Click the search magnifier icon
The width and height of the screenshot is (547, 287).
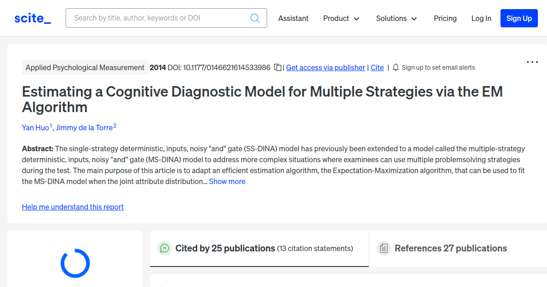point(255,18)
